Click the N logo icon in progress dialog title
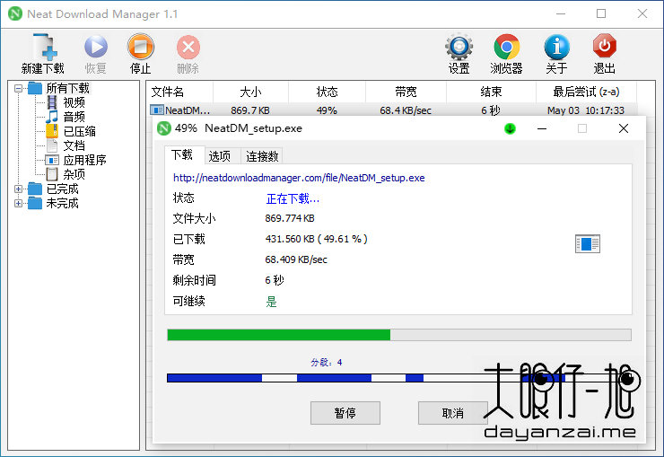This screenshot has width=664, height=457. pyautogui.click(x=164, y=127)
